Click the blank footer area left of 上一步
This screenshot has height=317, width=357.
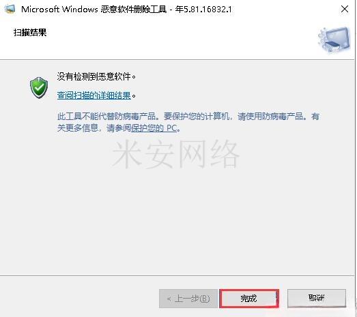point(80,298)
